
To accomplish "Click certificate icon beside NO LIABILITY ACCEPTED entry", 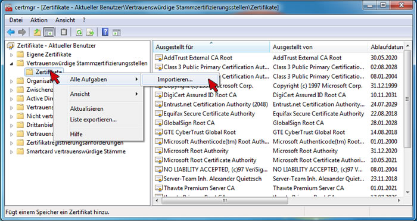I will (159, 169).
